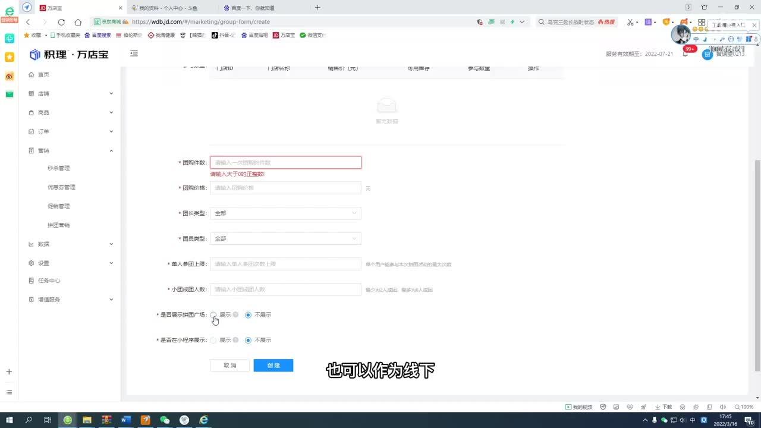Image resolution: width=761 pixels, height=428 pixels.
Task: Open Word from the Windows taskbar
Action: pos(125,420)
